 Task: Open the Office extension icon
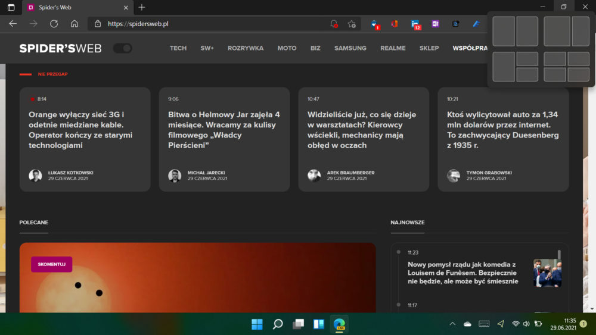pos(395,24)
